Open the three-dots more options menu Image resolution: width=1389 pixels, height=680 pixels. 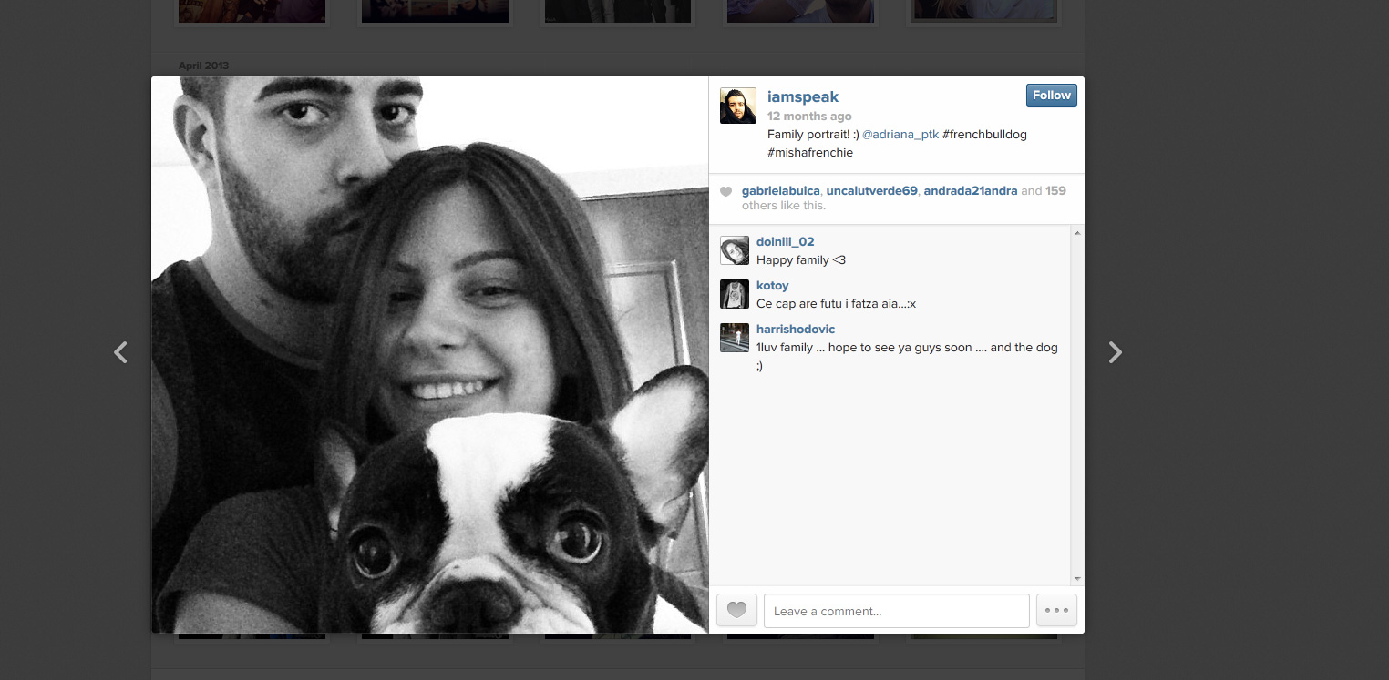(1056, 611)
